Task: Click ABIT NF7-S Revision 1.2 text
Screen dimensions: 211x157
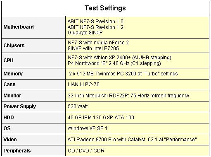Action: pos(95,27)
